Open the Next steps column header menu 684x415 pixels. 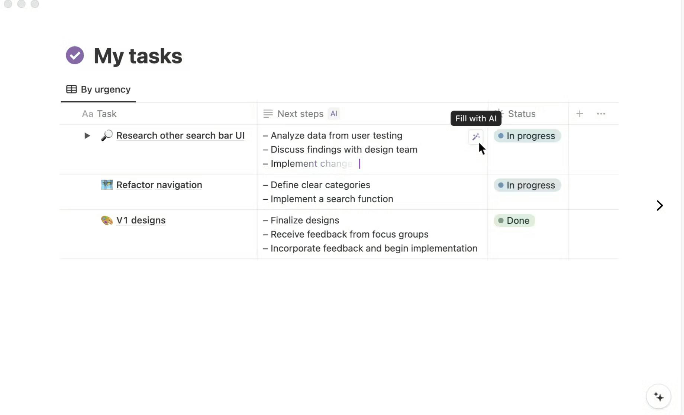[x=300, y=114]
